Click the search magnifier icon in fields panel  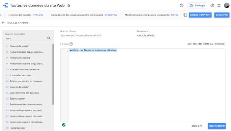pyautogui.click(x=49, y=38)
